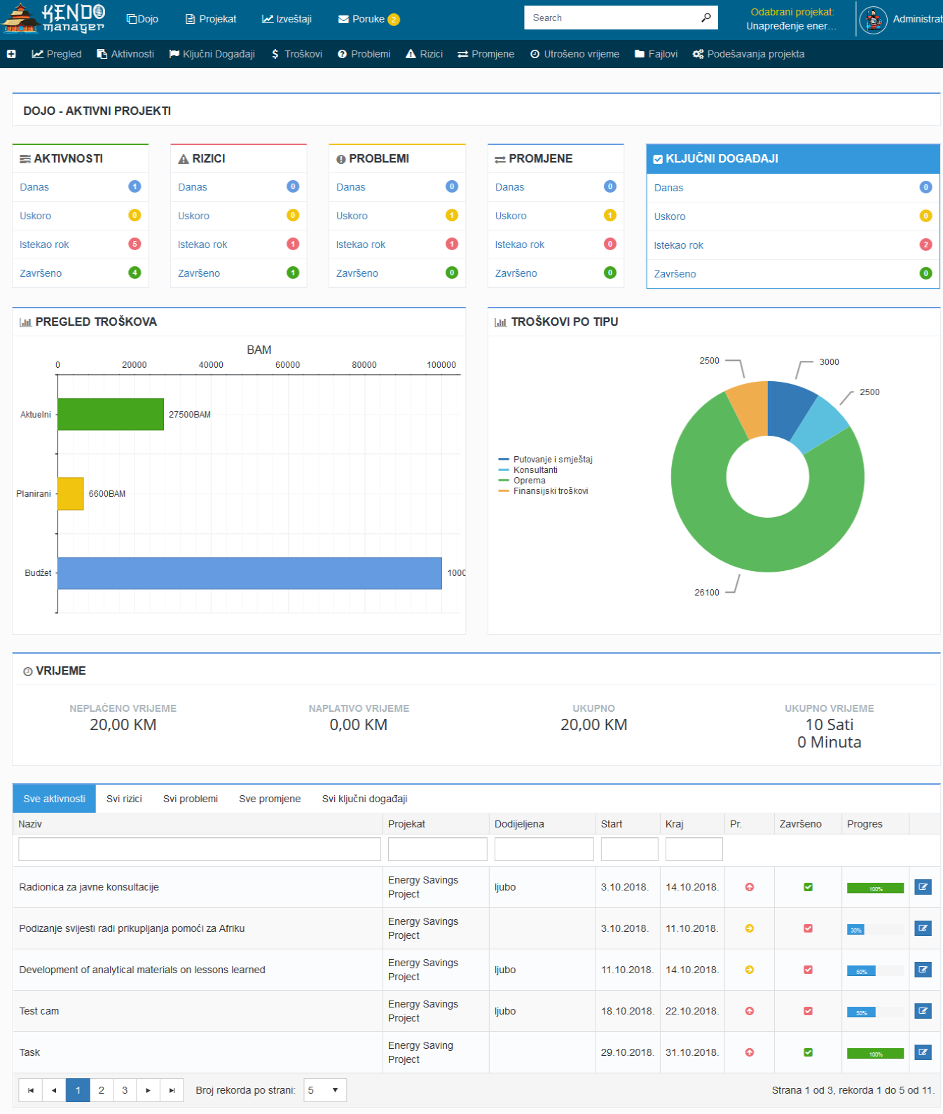Open edit icon for Radionica za javne konsultacije
The width and height of the screenshot is (943, 1114).
[x=923, y=887]
